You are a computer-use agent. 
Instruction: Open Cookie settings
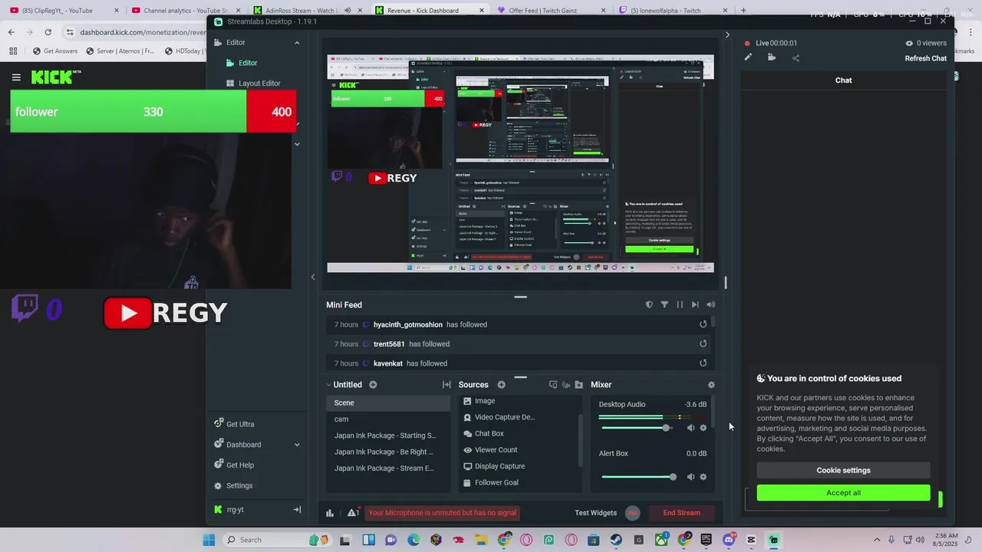coord(843,471)
